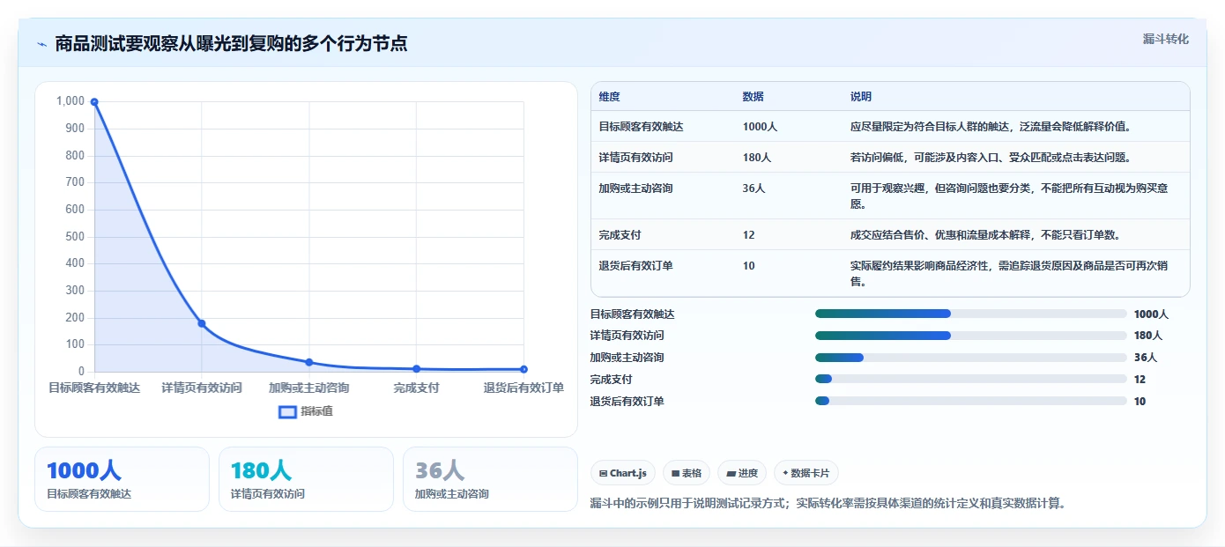Click table data value 12
The width and height of the screenshot is (1225, 547).
click(749, 235)
